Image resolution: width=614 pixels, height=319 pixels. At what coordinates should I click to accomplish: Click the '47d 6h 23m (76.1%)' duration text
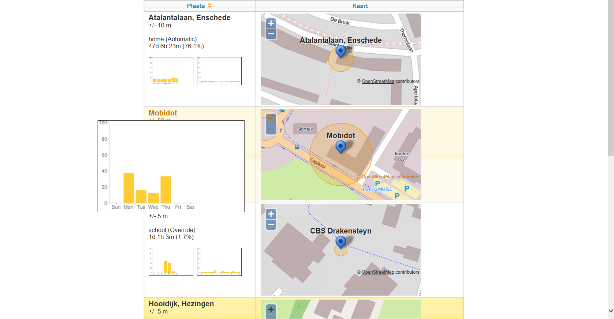(176, 46)
